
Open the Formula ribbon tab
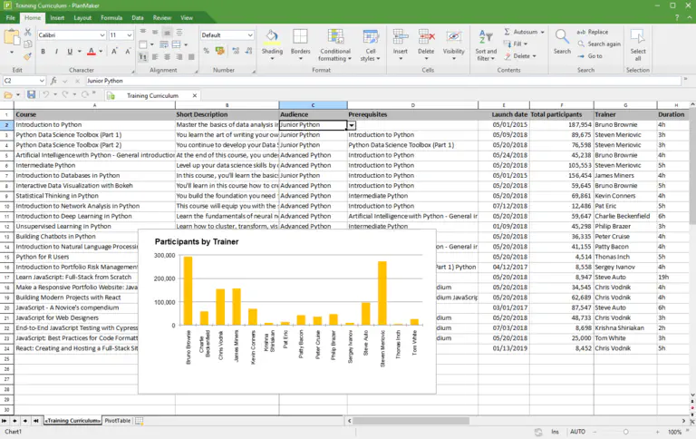coord(111,17)
